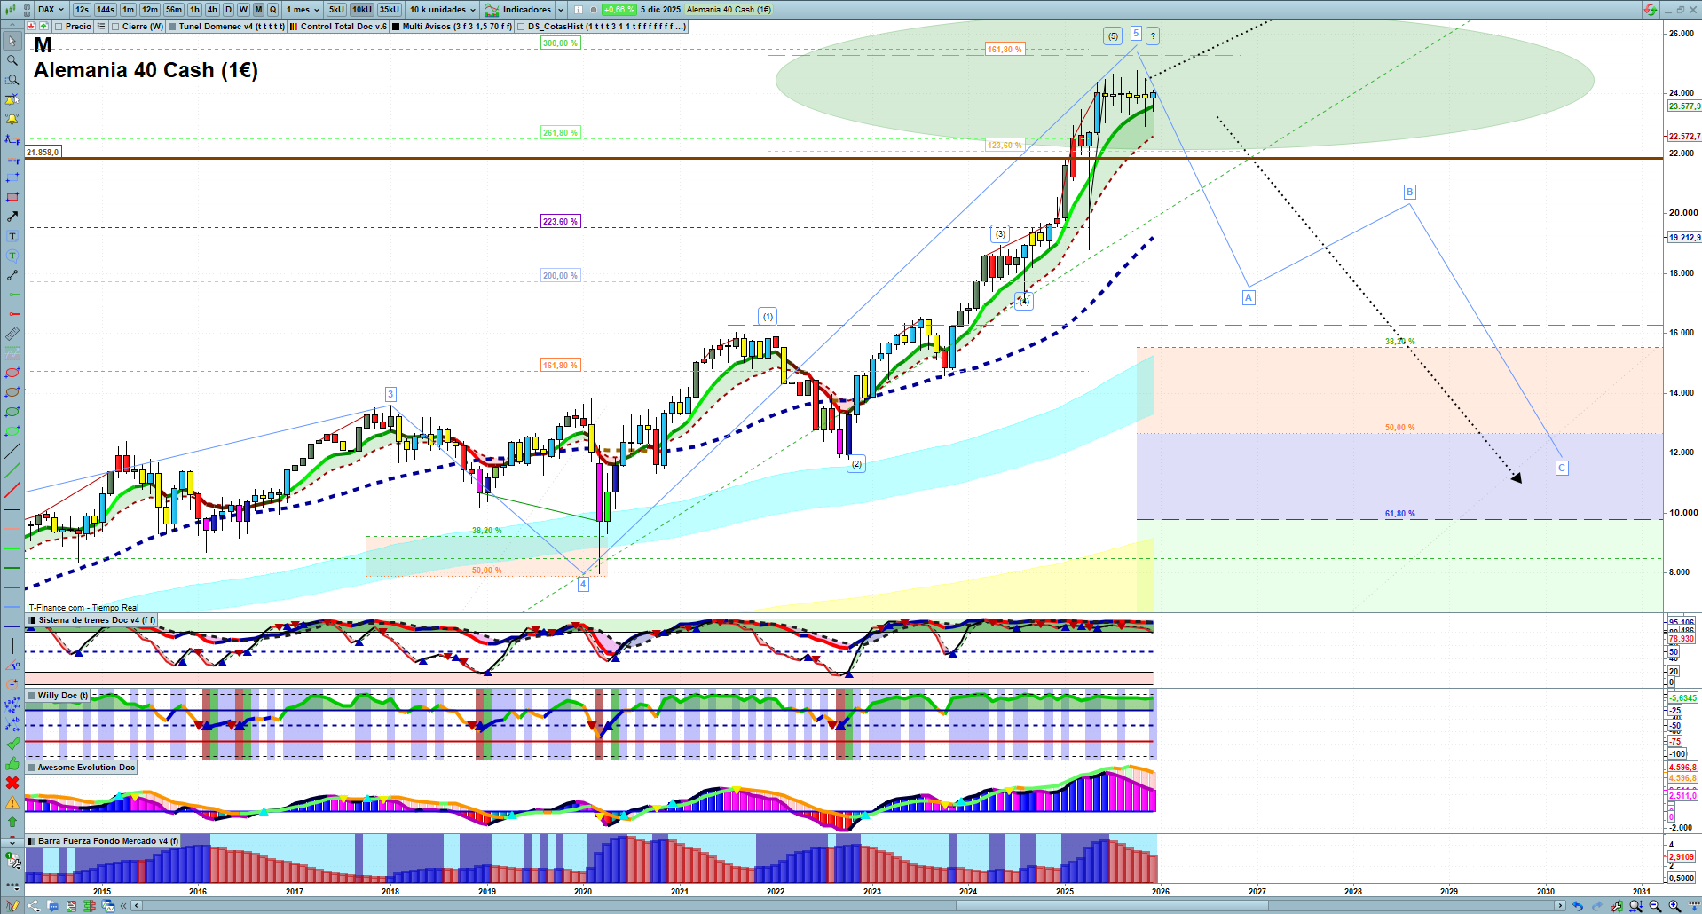Image resolution: width=1702 pixels, height=914 pixels.
Task: Open the '10 k unidades' dropdown
Action: coord(443,10)
